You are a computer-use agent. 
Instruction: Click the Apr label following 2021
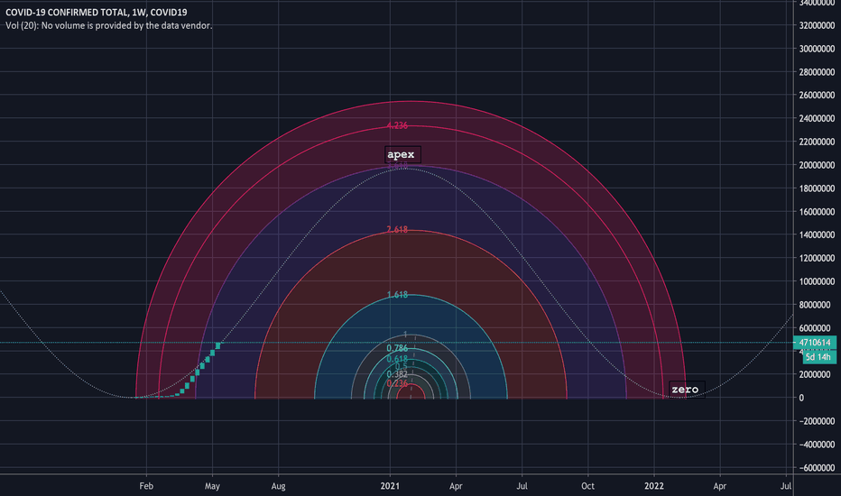[x=456, y=486]
